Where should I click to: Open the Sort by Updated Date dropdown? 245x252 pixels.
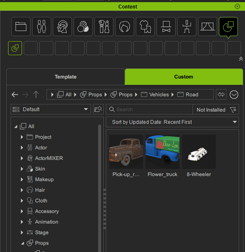173,122
